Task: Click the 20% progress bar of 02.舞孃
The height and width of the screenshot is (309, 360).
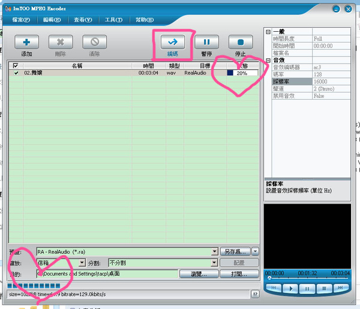Action: point(242,73)
